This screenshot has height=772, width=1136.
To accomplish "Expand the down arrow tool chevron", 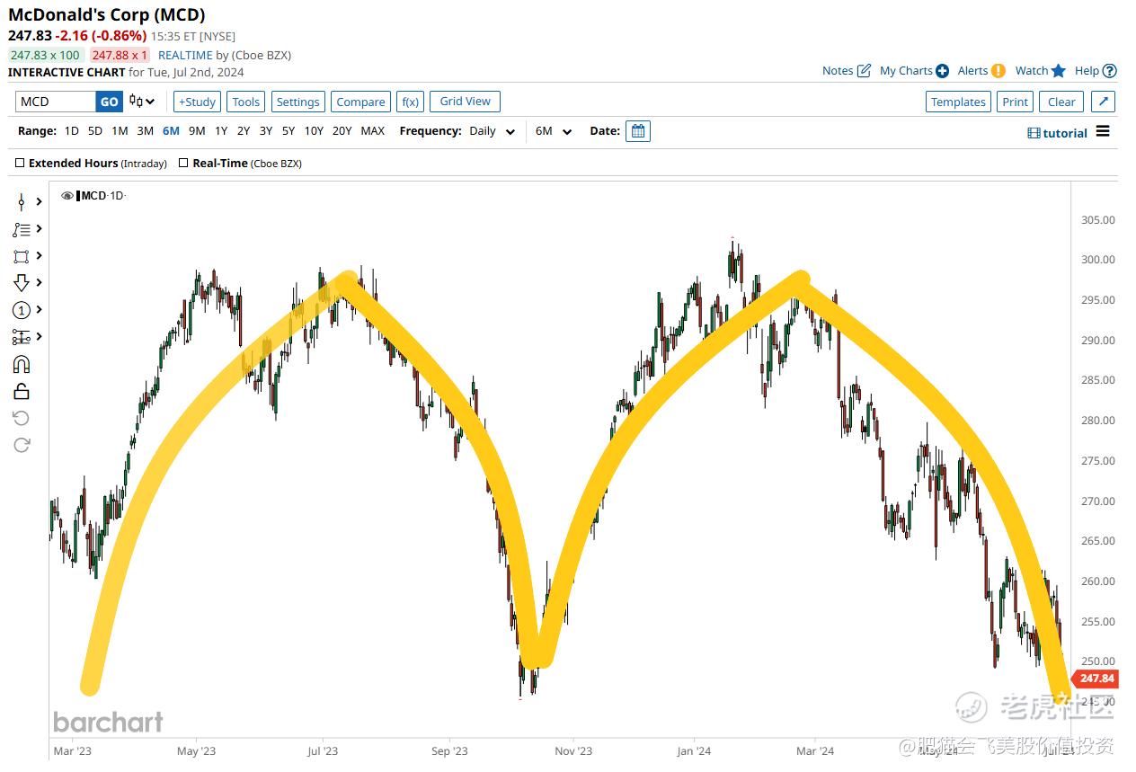I will (40, 283).
